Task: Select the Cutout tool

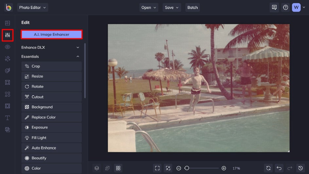Action: click(x=51, y=97)
